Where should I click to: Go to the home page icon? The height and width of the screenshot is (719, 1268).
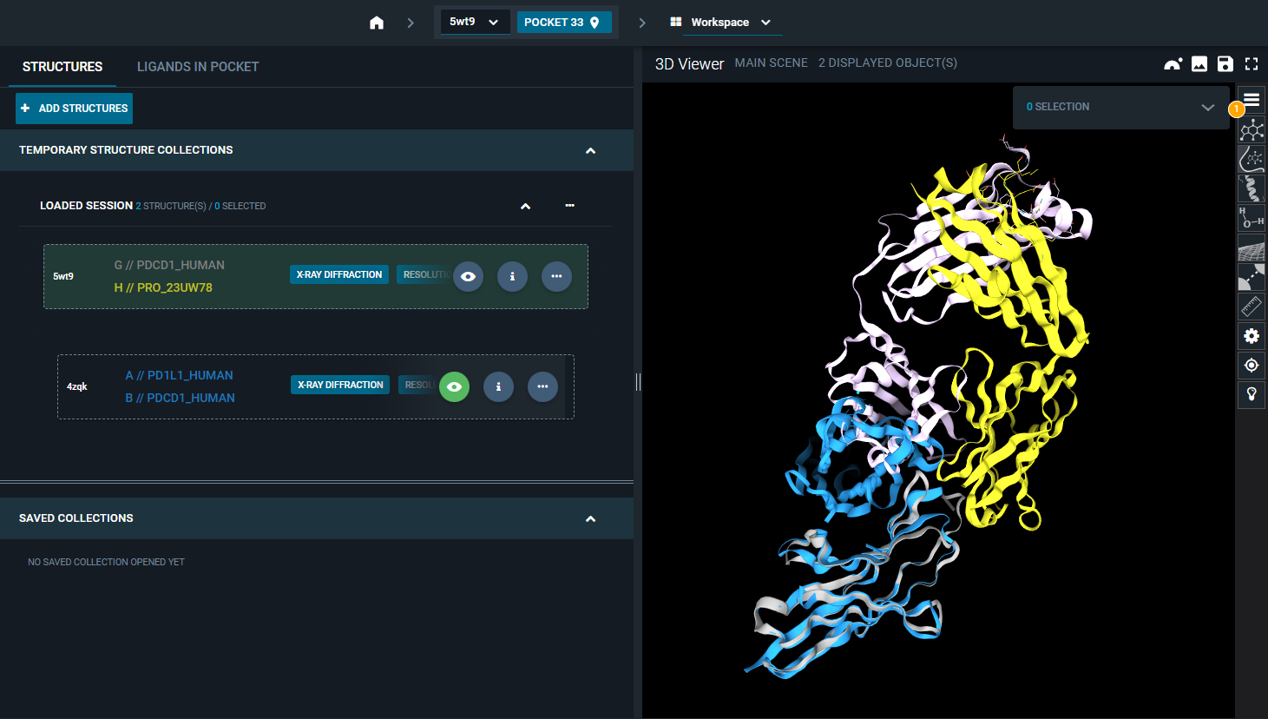[377, 23]
